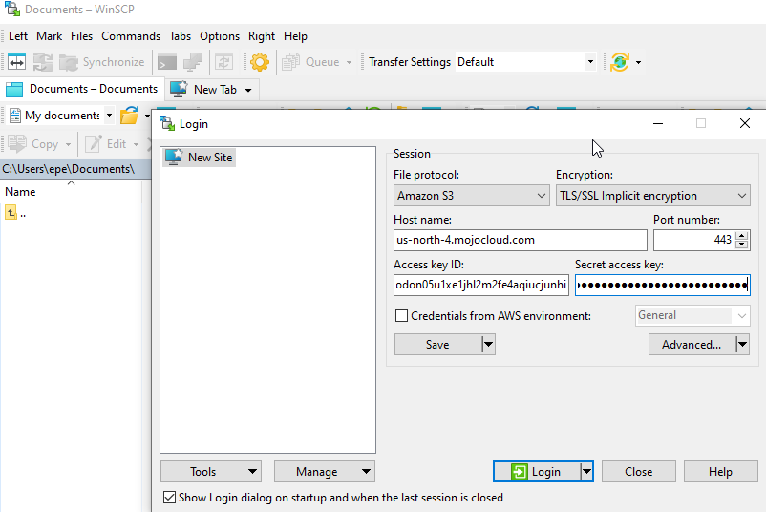Expand the Advanced button dropdown arrow
Viewport: 766px width, 512px height.
pos(742,345)
